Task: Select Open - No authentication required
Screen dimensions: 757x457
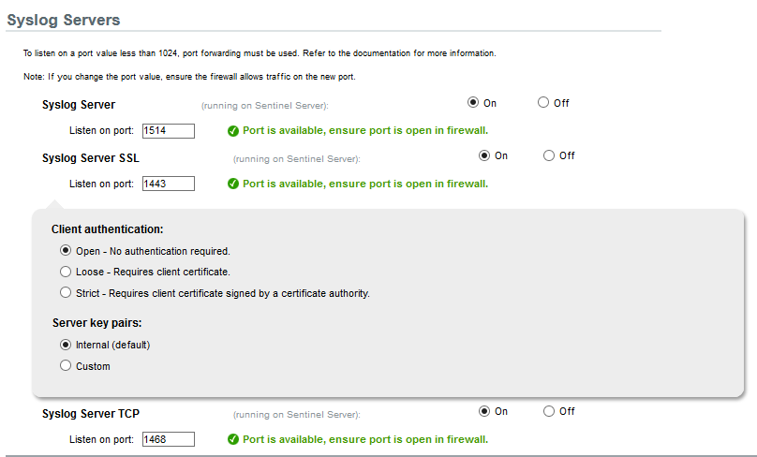Action: pos(66,251)
